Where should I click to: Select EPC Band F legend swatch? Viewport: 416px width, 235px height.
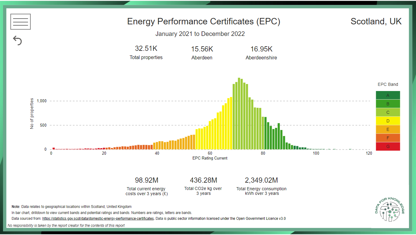[388, 138]
